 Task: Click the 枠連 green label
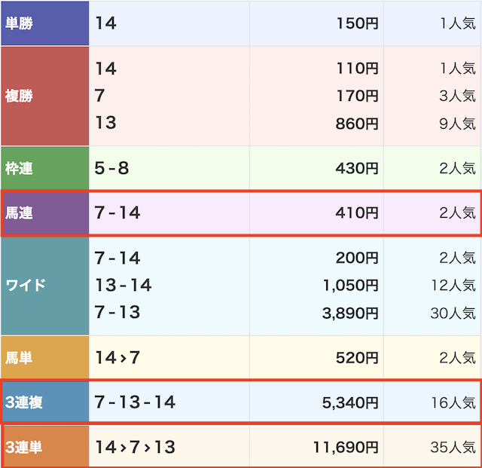tap(45, 168)
